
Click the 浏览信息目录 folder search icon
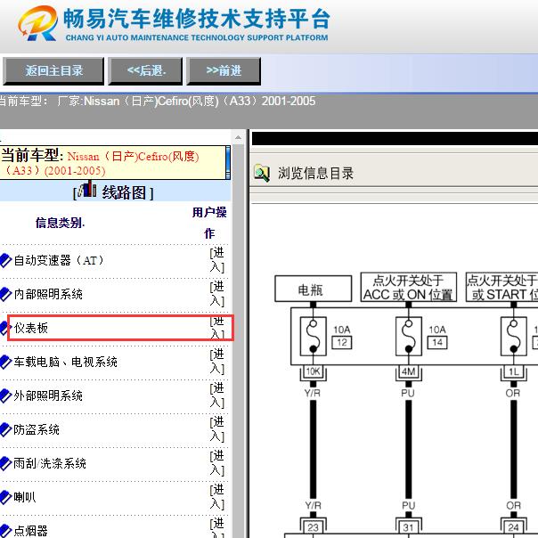tap(262, 173)
